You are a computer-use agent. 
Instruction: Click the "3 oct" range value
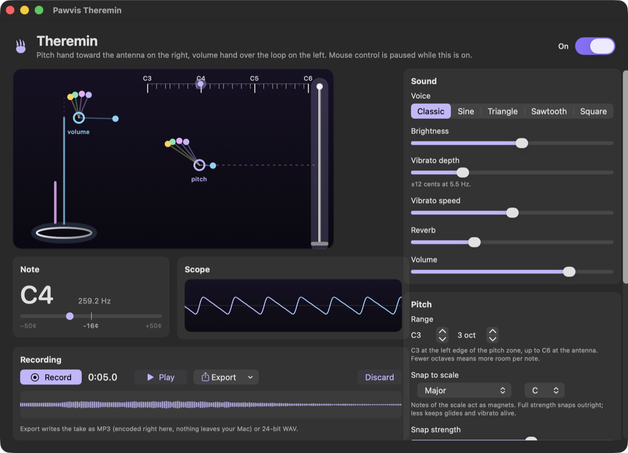(x=466, y=335)
